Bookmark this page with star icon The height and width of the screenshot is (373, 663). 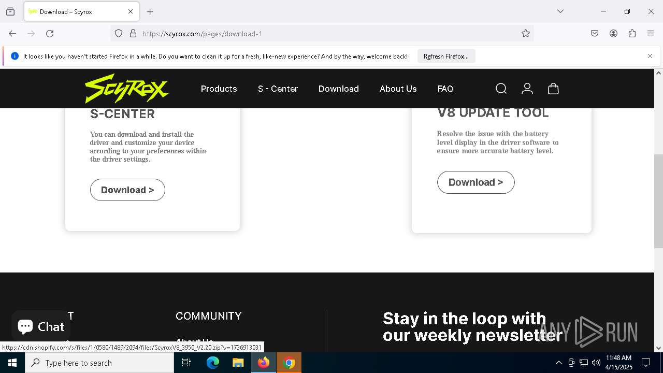(526, 34)
